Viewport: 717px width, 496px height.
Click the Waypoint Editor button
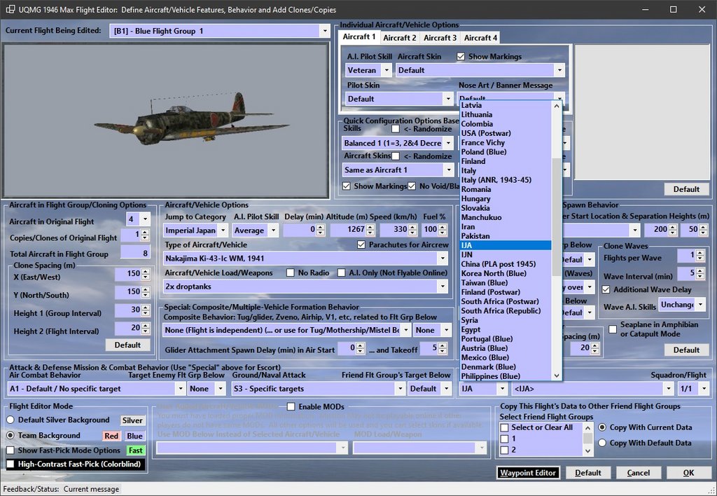point(527,473)
